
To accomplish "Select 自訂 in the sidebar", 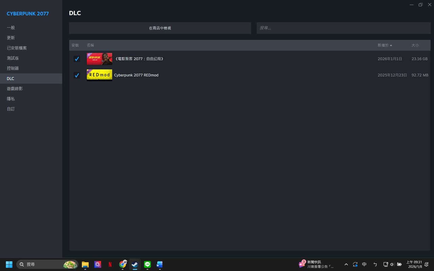I will tap(11, 109).
